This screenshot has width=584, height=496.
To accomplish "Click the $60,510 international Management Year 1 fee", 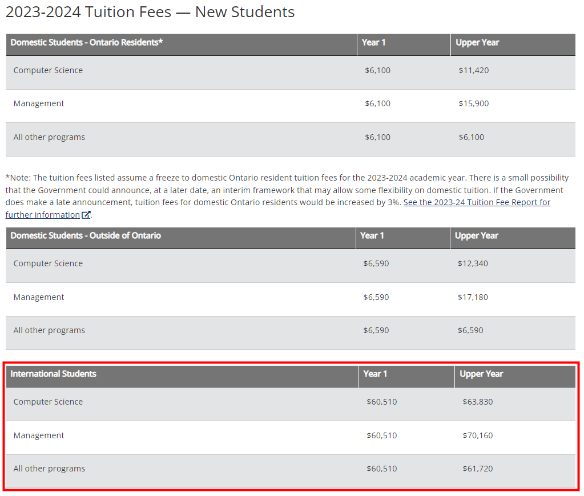I will 381,435.
